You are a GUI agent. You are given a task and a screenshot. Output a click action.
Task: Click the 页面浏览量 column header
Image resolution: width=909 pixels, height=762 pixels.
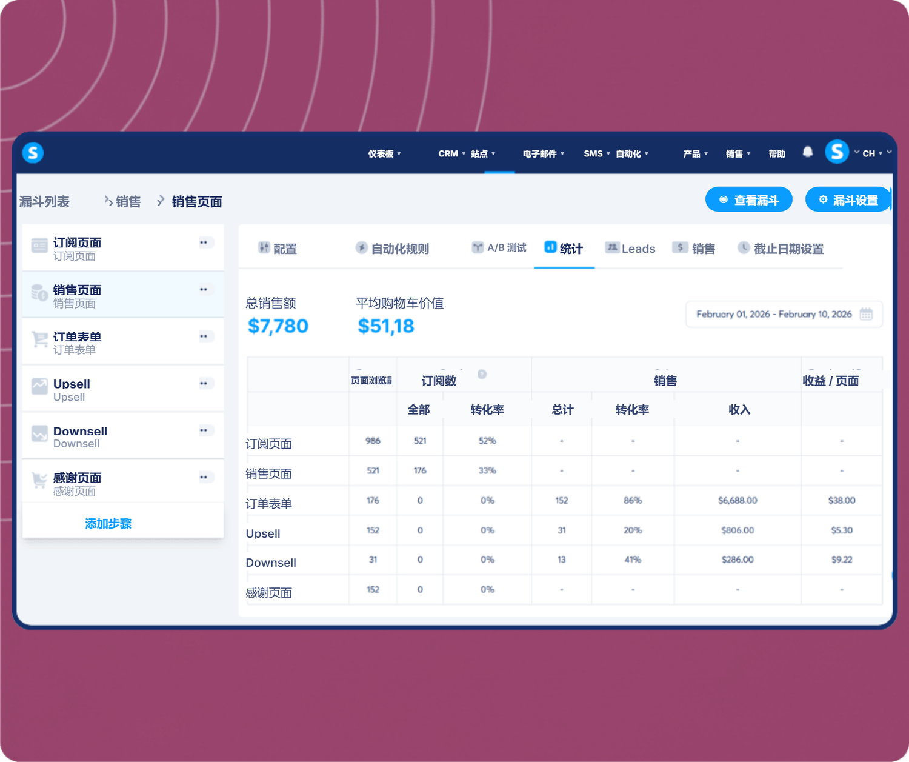pos(371,381)
